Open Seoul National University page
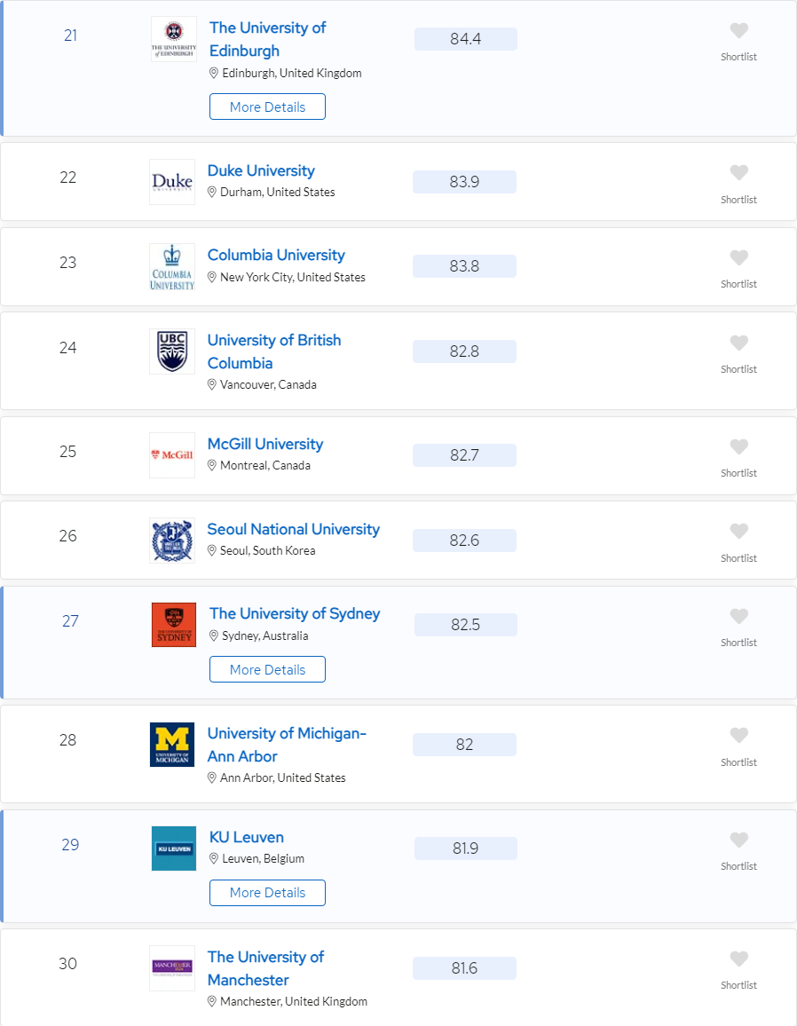Screen dimensions: 797x1026 coord(293,530)
